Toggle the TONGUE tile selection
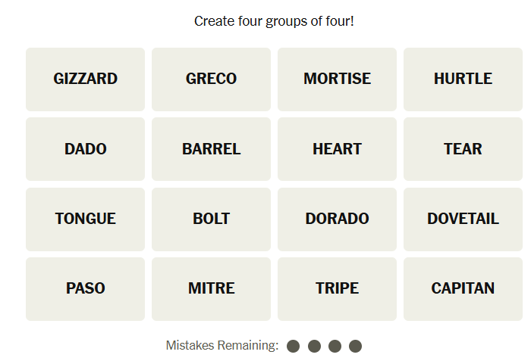This screenshot has width=531, height=364. pos(85,219)
